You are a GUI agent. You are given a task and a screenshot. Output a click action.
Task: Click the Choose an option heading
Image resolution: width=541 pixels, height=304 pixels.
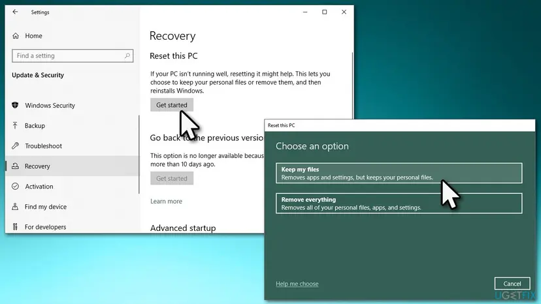[x=312, y=146]
